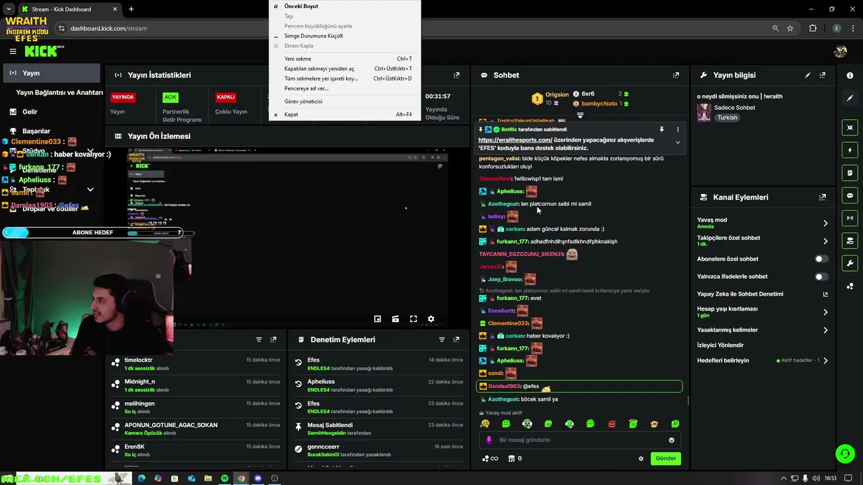This screenshot has height=485, width=863.
Task: Pop out the Sohbet chat panel
Action: 676,75
